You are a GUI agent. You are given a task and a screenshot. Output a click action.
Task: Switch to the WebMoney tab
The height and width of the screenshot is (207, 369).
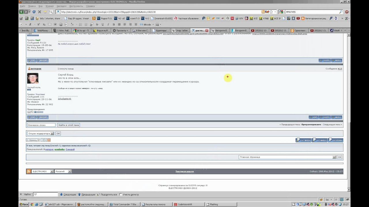(x=42, y=30)
